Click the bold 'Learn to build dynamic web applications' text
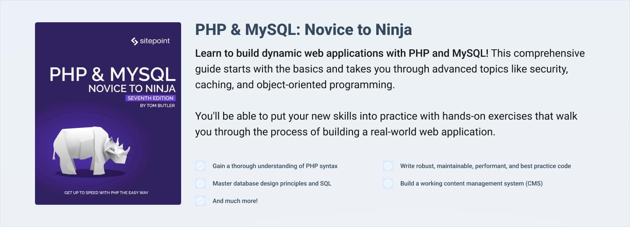This screenshot has height=227, width=630. point(342,53)
